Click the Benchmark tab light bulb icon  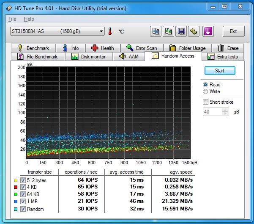click(20, 48)
